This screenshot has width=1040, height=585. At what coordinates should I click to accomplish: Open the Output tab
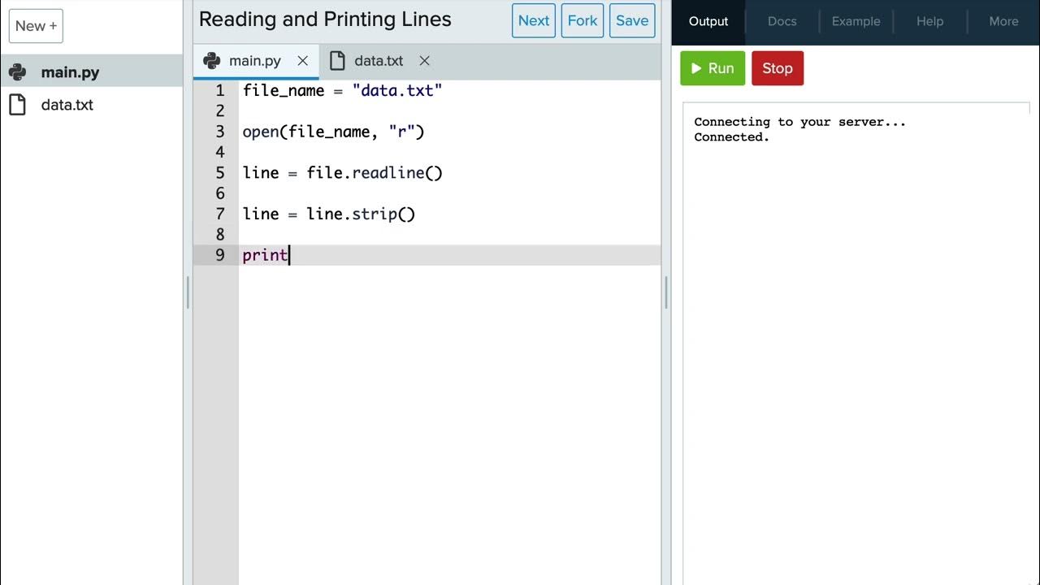point(708,22)
